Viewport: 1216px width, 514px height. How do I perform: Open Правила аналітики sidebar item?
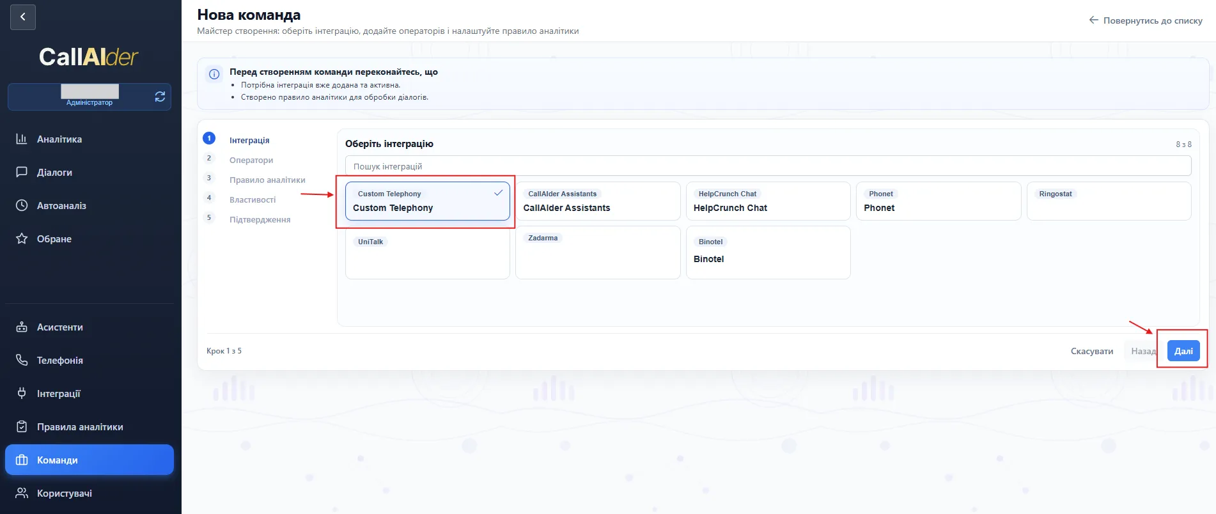tap(90, 426)
